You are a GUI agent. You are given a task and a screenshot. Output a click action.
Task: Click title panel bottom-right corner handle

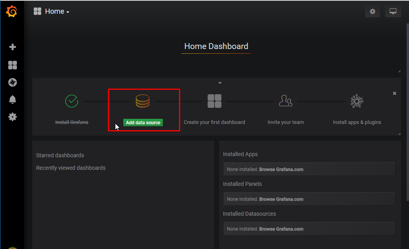pyautogui.click(x=399, y=71)
